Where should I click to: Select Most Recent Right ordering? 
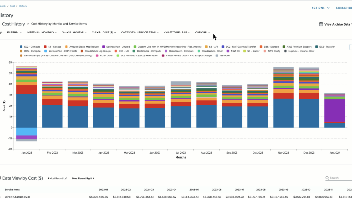pyautogui.click(x=83, y=178)
